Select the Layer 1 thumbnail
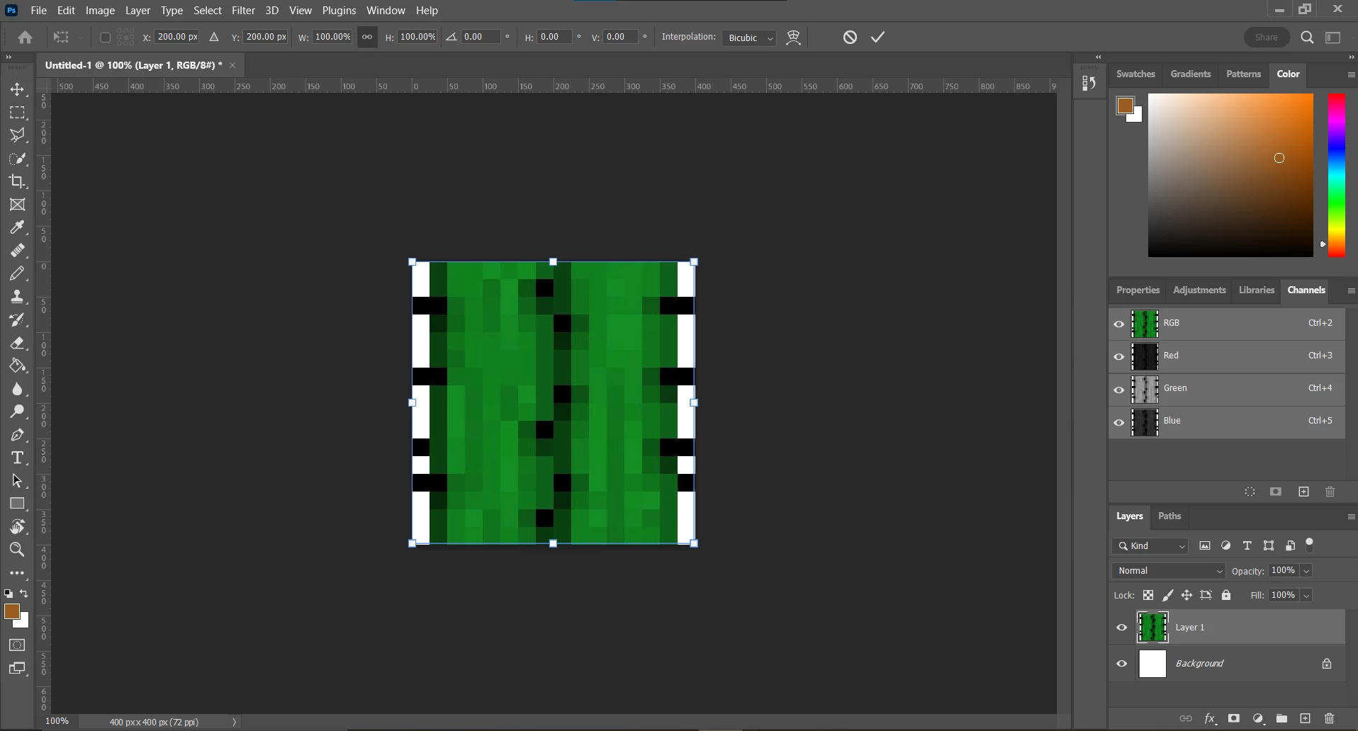 1152,628
